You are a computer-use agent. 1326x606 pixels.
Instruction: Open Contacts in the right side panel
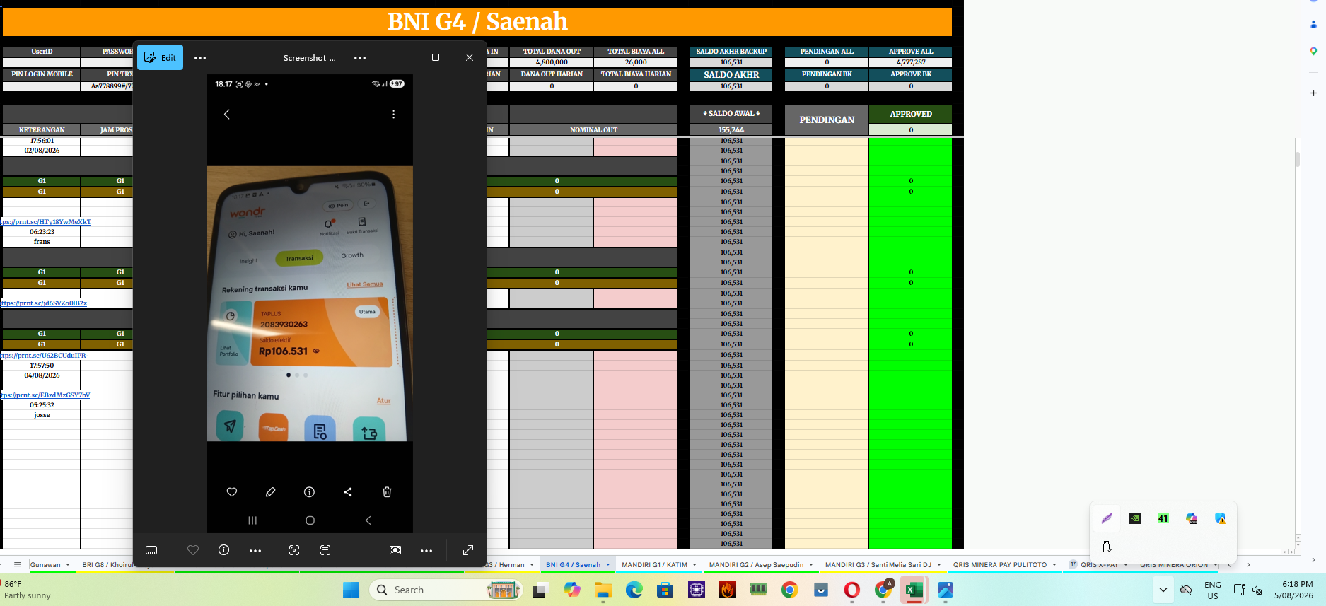pos(1313,24)
